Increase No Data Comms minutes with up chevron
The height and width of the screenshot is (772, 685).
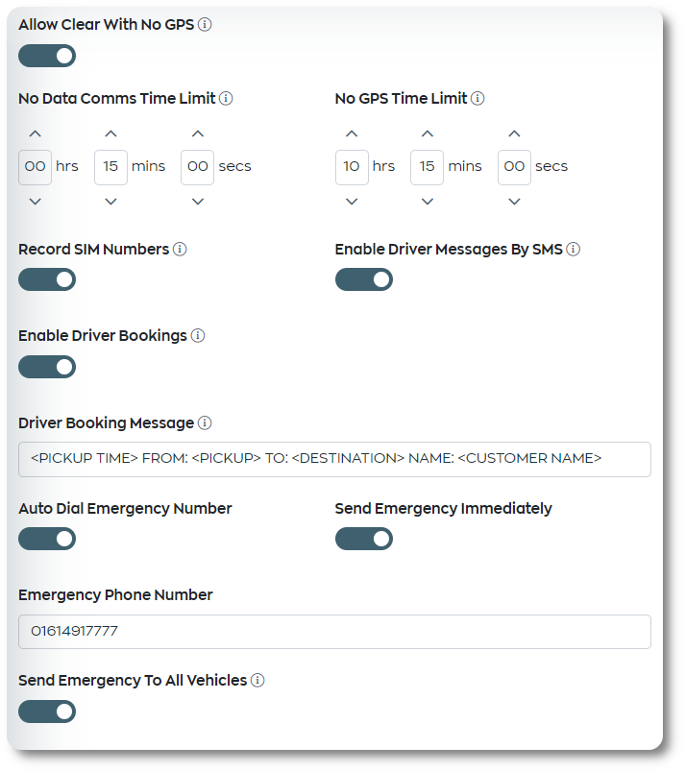110,133
